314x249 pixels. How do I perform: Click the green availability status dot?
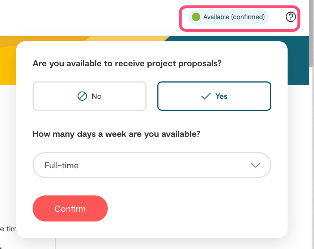(x=196, y=17)
